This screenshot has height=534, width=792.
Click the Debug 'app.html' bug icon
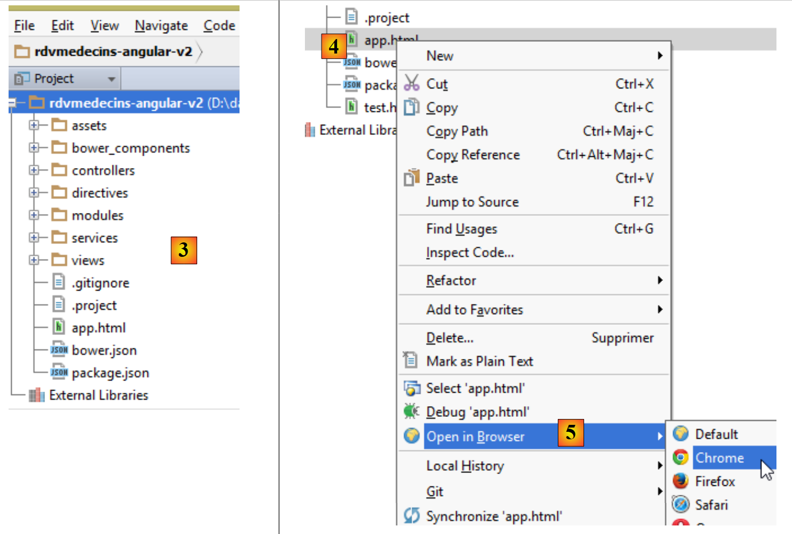tap(411, 411)
